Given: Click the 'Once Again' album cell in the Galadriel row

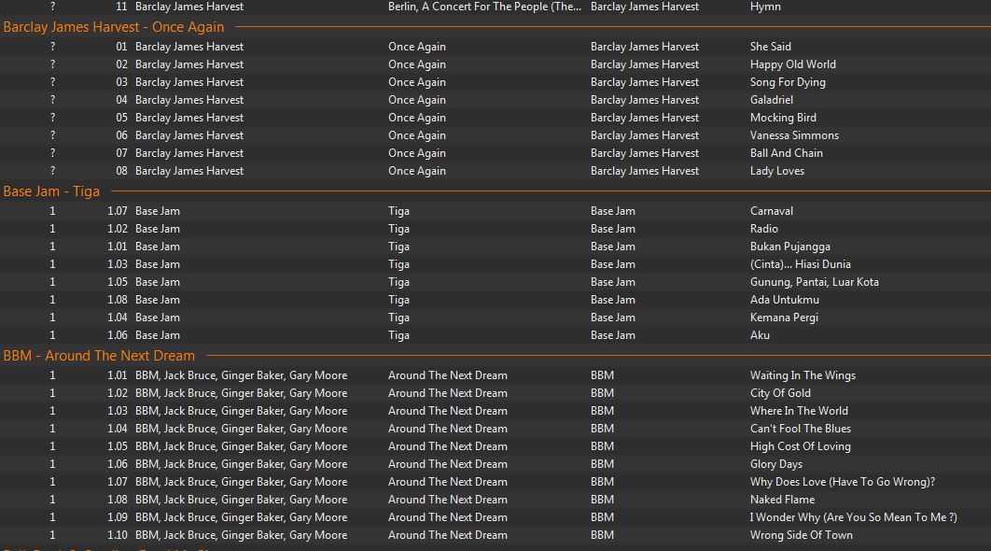Looking at the screenshot, I should pyautogui.click(x=417, y=100).
